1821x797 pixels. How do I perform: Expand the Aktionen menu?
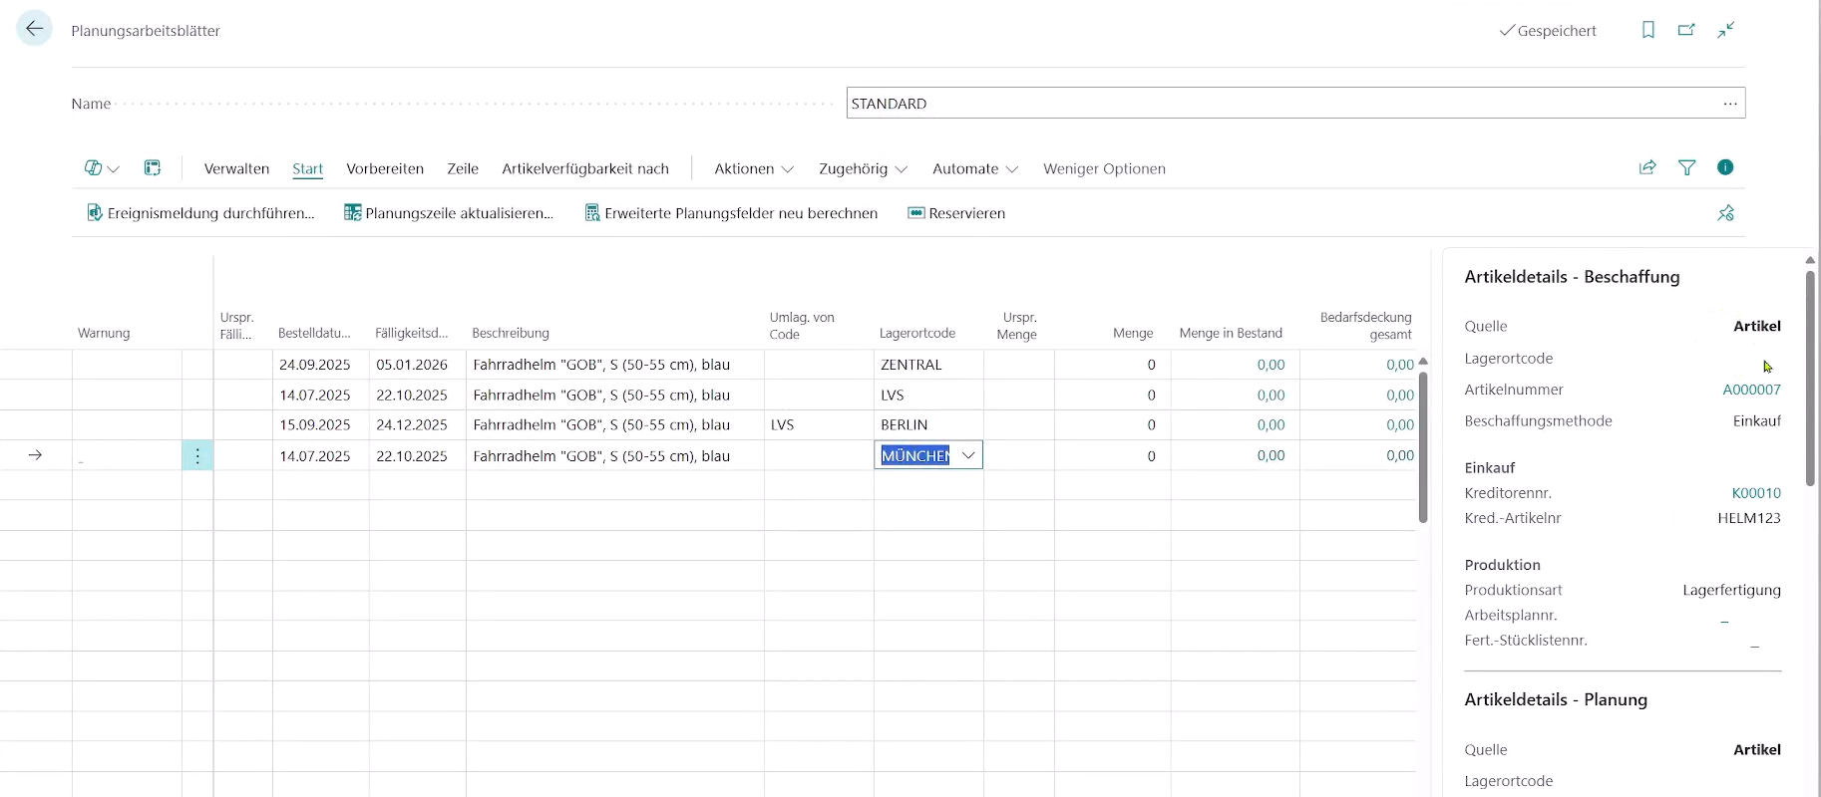coord(754,168)
